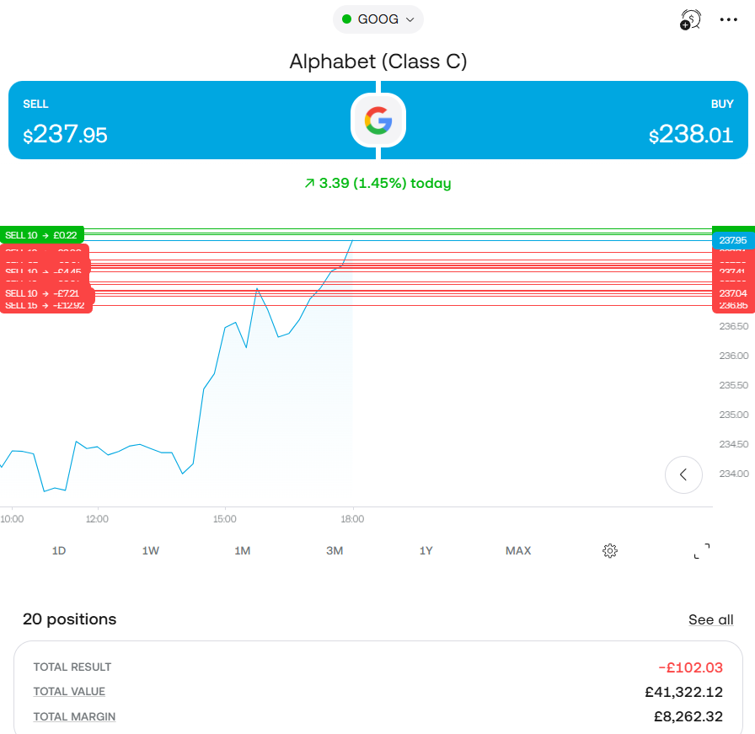Click the chart scroll-back chevron button

pos(683,474)
